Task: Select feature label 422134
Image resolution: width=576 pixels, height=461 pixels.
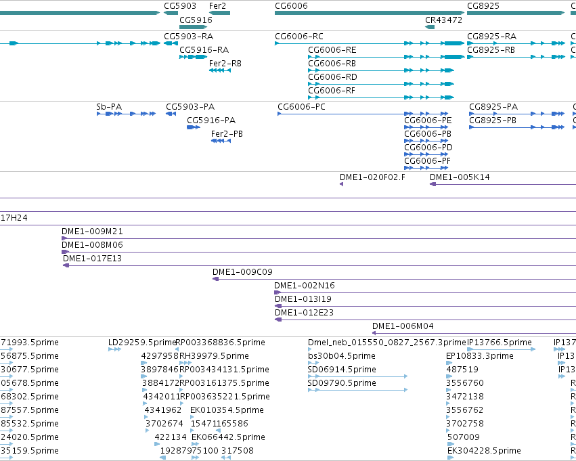Action: 171,437
